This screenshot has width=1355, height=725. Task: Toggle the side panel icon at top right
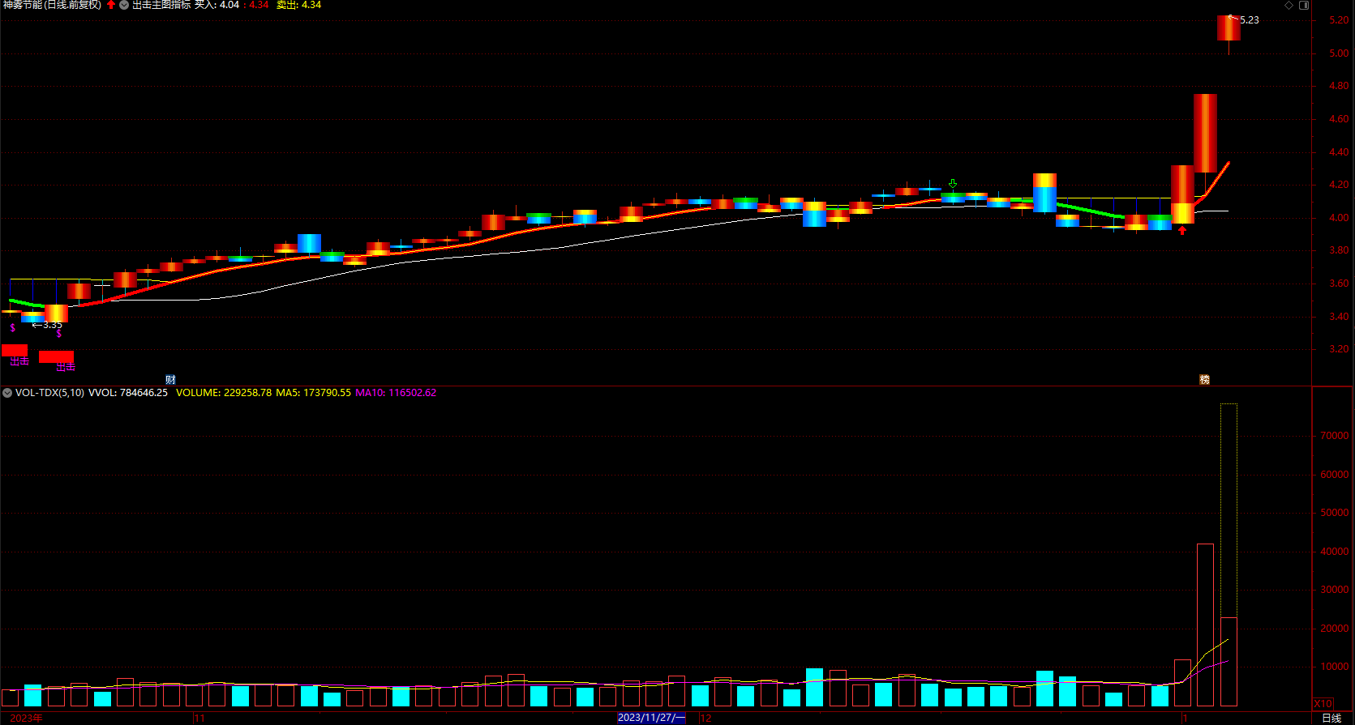click(1304, 5)
